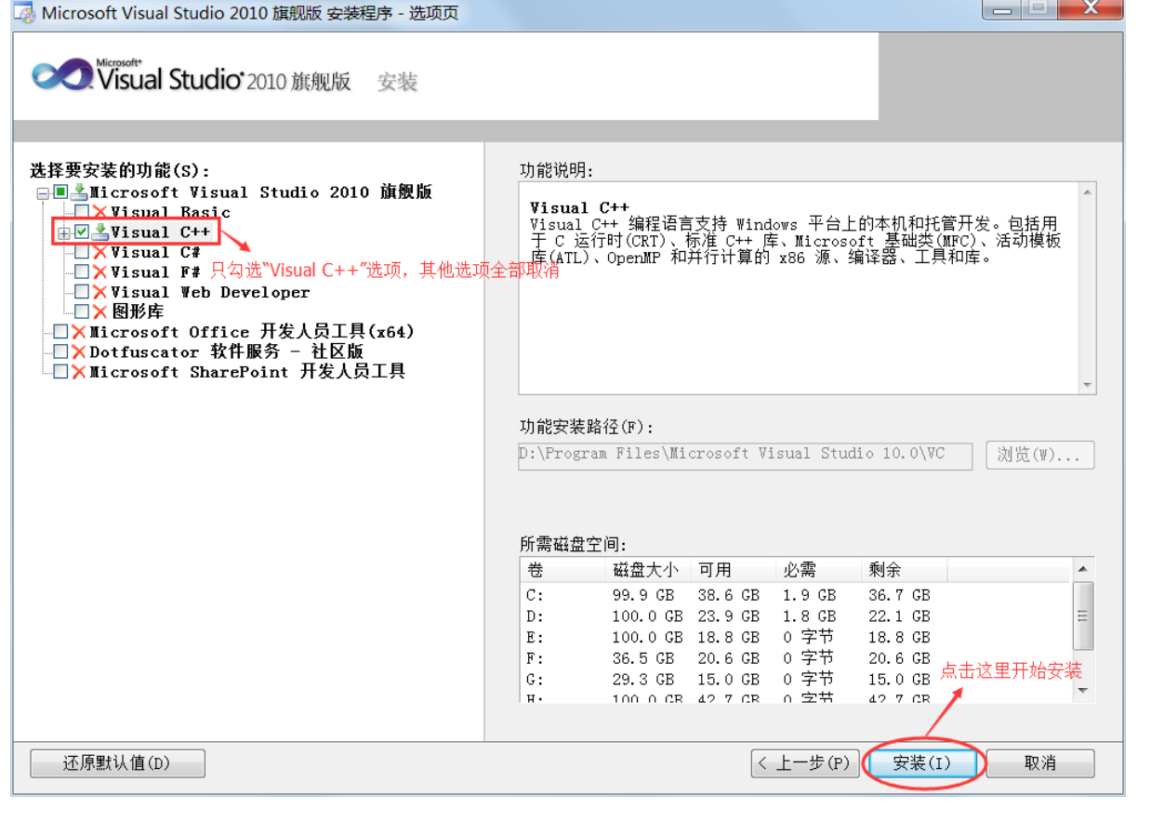Click the red X next to Visual Web Developer
The image size is (1151, 821).
click(100, 291)
